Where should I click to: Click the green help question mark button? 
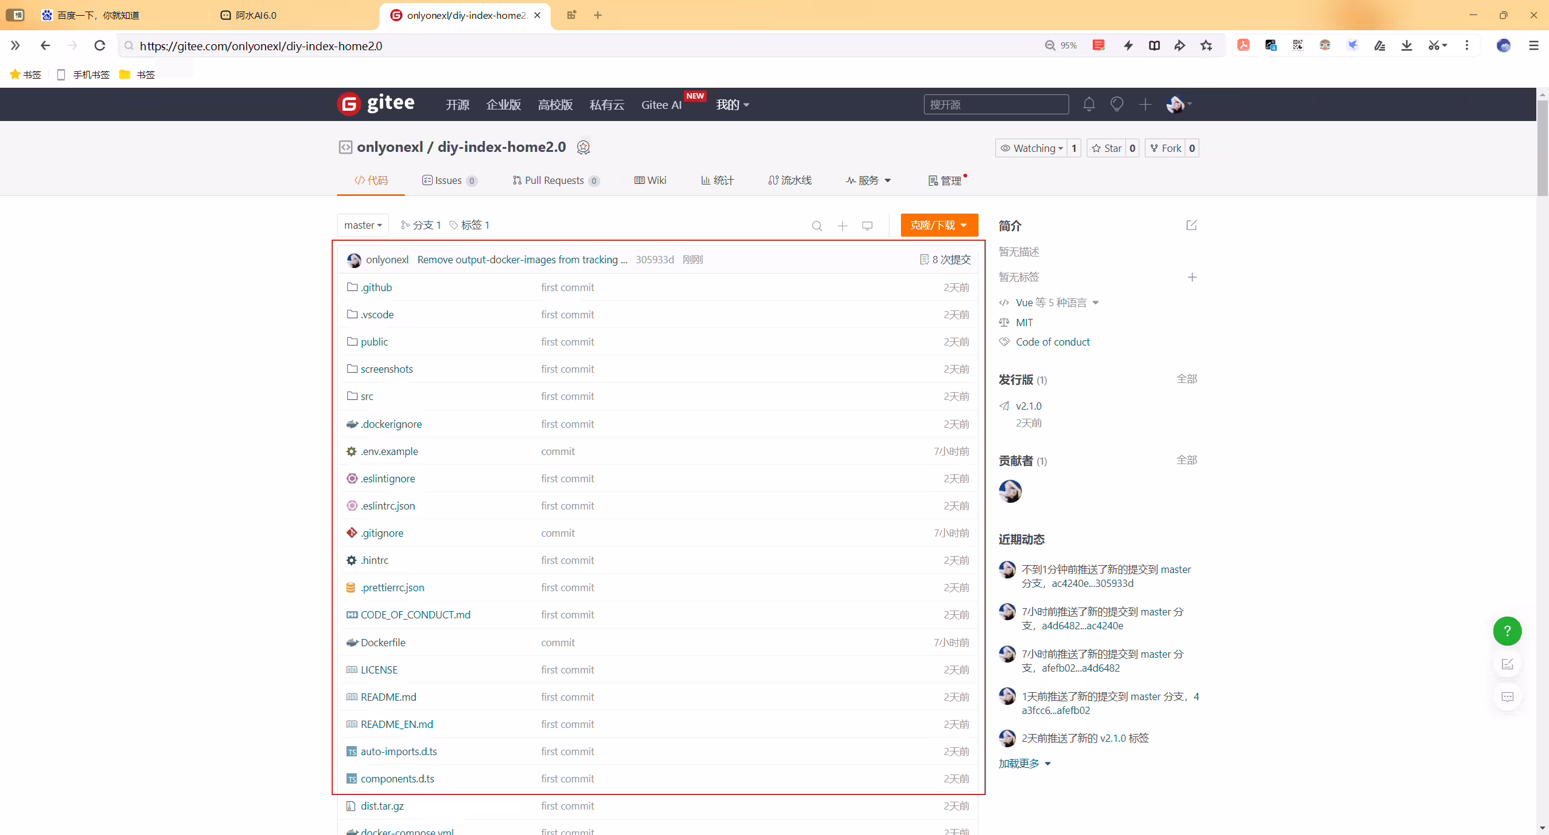(x=1507, y=631)
